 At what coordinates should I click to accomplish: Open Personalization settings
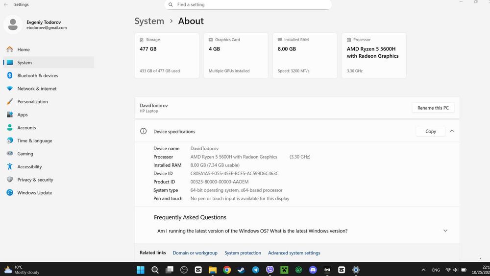[49, 101]
